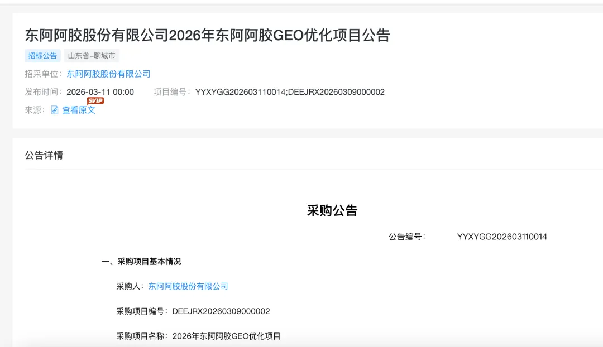Screen dimensions: 603x347
Task: Click the 采购公告 heading
Action: tap(332, 210)
